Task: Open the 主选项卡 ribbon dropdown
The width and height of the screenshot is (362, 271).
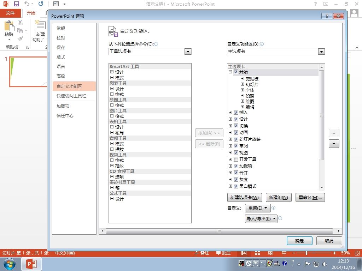Action: tap(321, 52)
